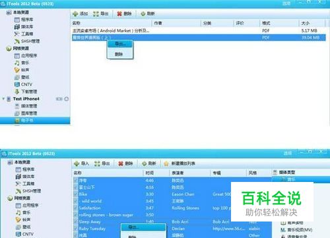Sort by 评价 rating column
330x238 pixels.
tap(247, 23)
